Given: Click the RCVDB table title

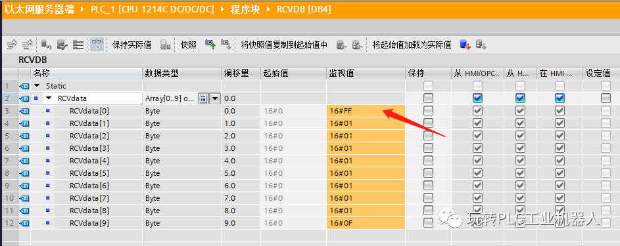Looking at the screenshot, I should click(32, 60).
